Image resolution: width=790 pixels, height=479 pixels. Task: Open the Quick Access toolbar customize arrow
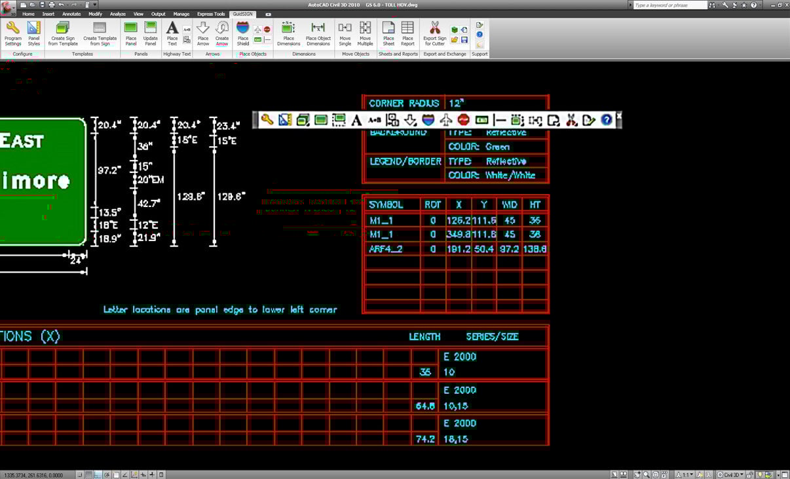[96, 5]
